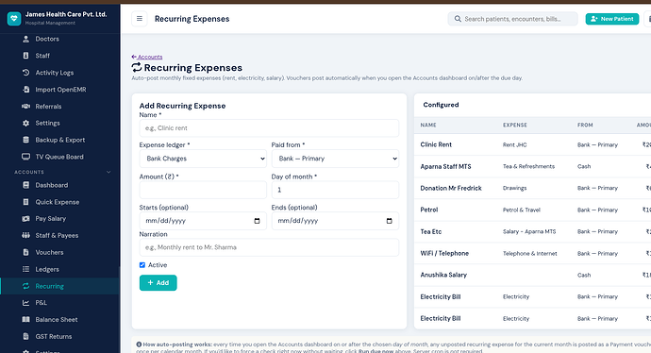Open Doctors from the sidebar icon
651x353 pixels.
[25, 39]
